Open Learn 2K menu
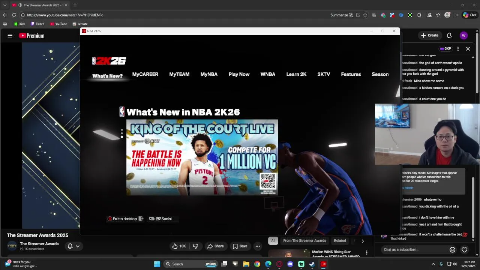The image size is (480, 270). pos(296,74)
